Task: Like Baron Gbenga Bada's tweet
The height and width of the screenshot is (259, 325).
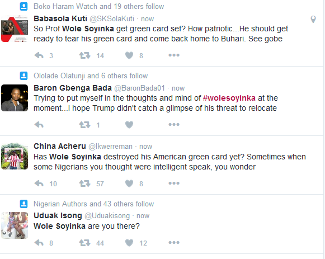Action: click(129, 125)
